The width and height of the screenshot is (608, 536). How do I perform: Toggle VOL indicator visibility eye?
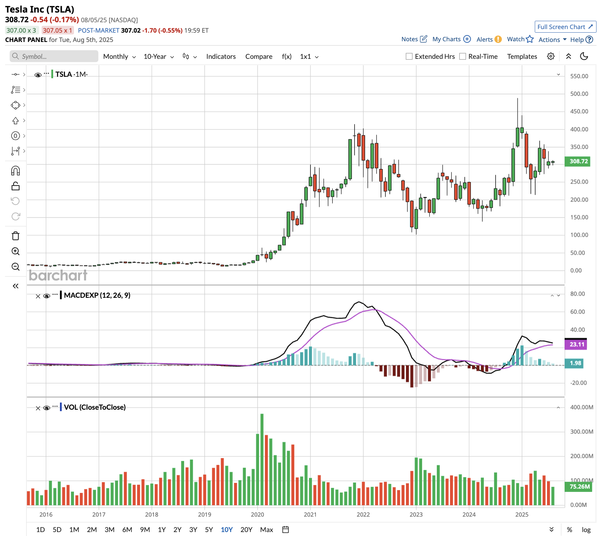click(x=47, y=408)
